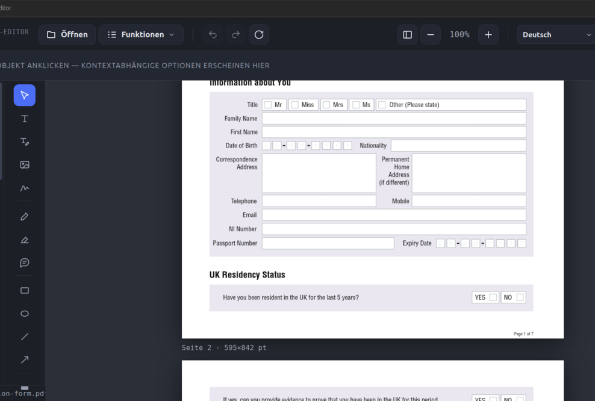Check the Mrs title checkbox
The image size is (595, 401).
(326, 105)
